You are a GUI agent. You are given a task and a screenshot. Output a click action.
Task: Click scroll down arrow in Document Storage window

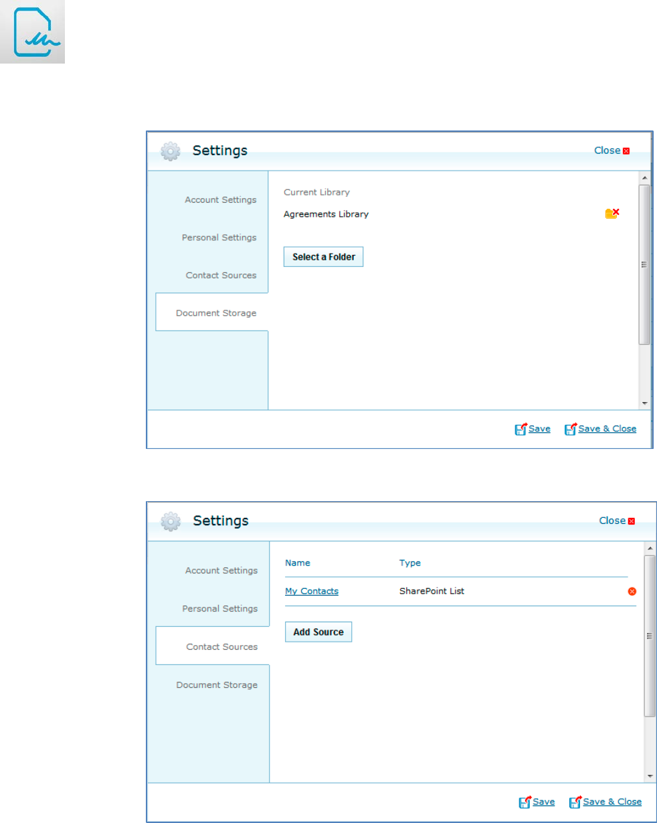tap(644, 403)
